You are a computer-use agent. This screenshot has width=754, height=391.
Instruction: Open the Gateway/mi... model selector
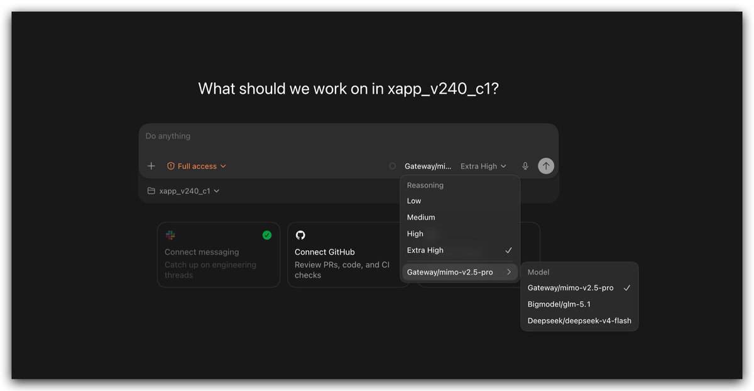pos(428,166)
